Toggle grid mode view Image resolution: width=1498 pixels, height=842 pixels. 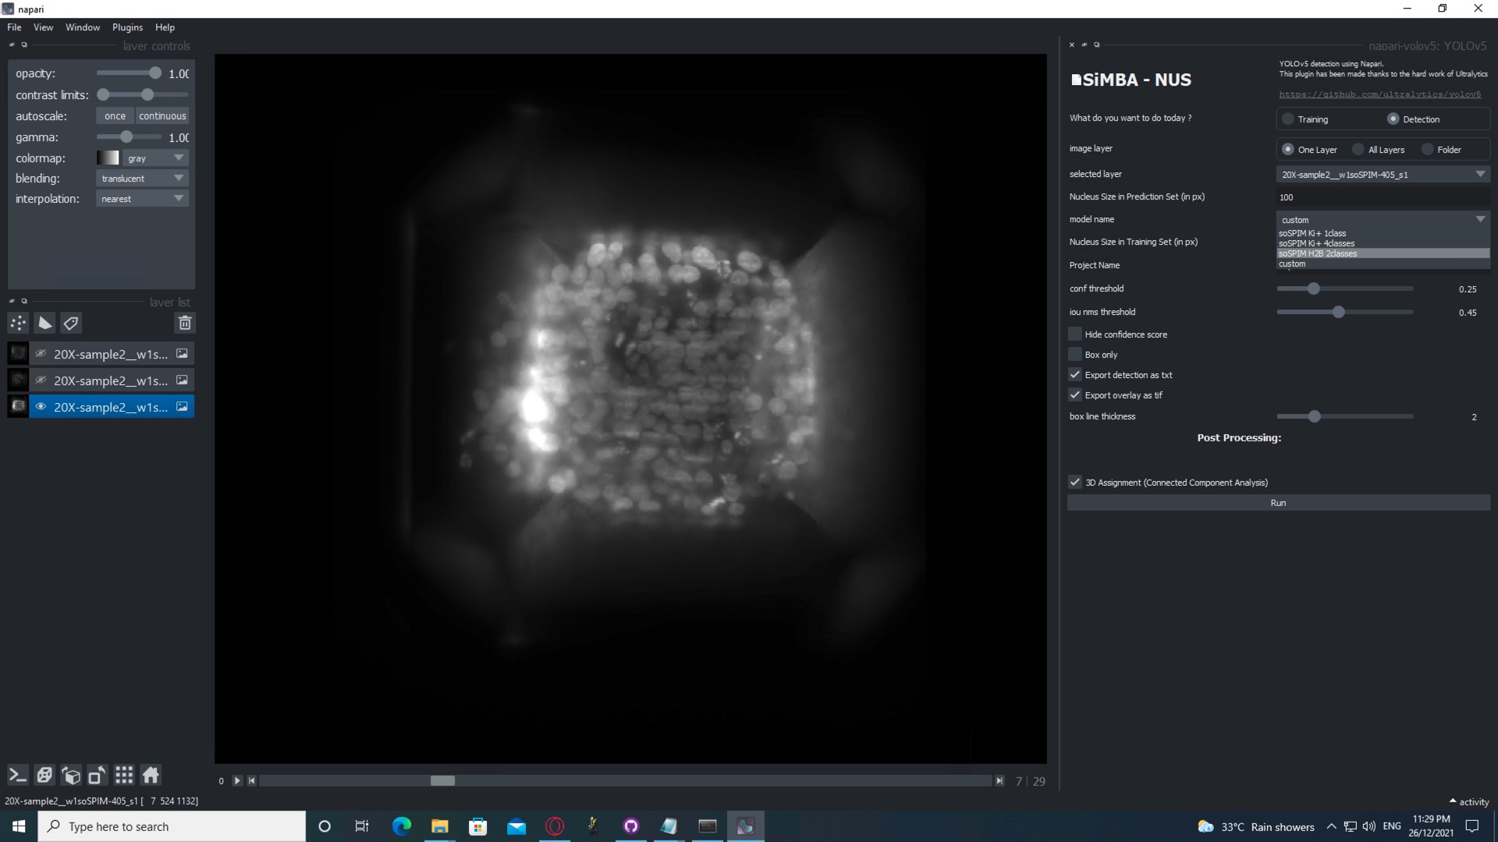click(124, 775)
